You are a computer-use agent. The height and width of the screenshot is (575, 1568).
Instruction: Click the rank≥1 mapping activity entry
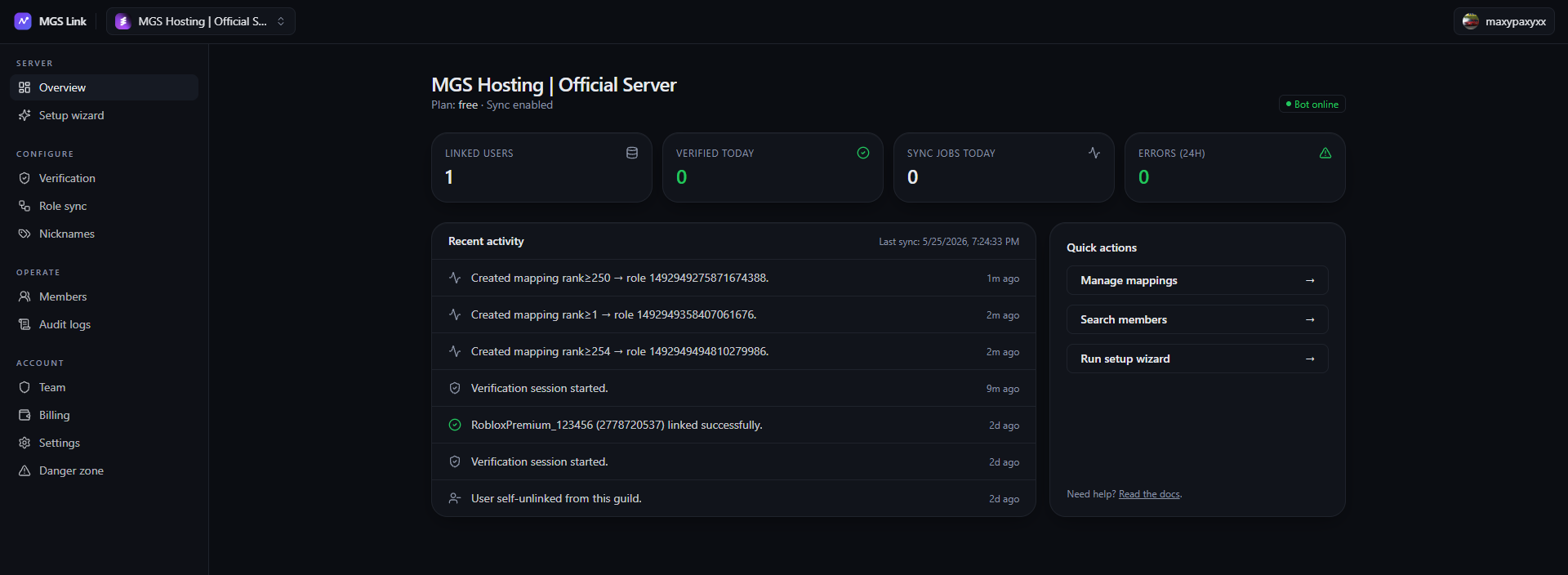tap(733, 314)
